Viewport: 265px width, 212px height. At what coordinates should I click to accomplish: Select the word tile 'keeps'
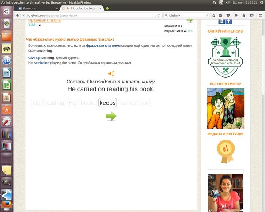107,103
